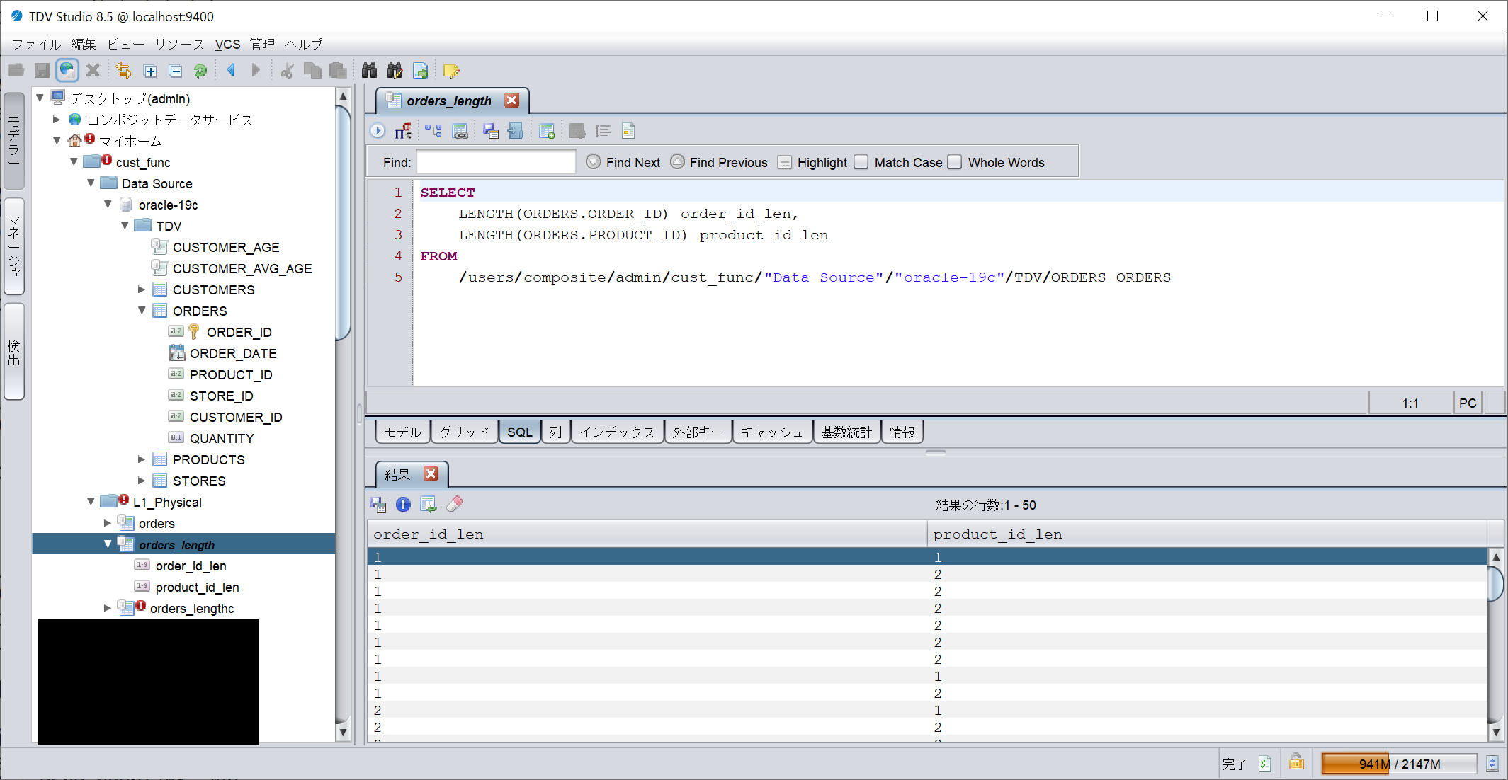This screenshot has height=780, width=1508.
Task: Click the Highlight button
Action: coord(812,162)
